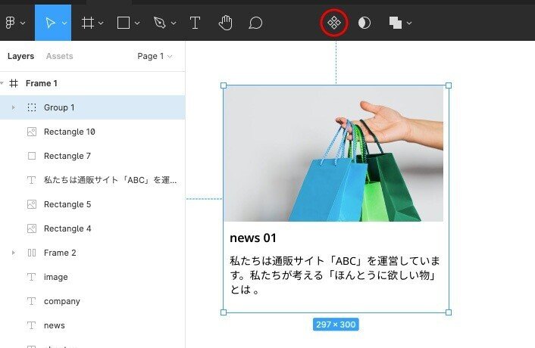The image size is (535, 348).
Task: Click Rectangle 5 image icon
Action: tap(32, 204)
